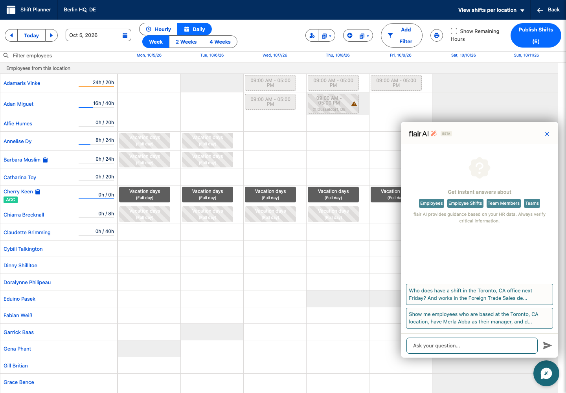Expand copy dropdown beside assign employee icon

(x=327, y=35)
